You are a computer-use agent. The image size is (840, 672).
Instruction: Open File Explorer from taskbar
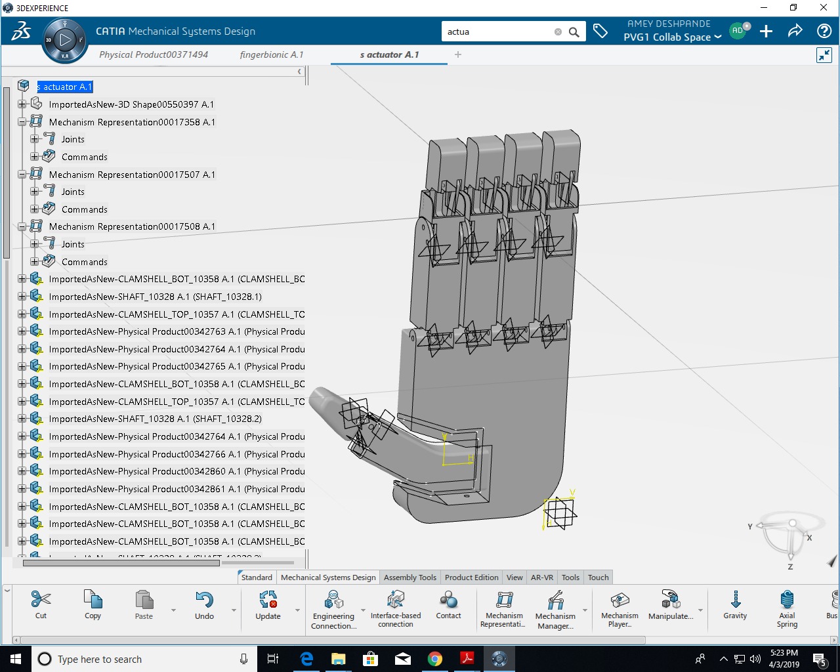338,659
